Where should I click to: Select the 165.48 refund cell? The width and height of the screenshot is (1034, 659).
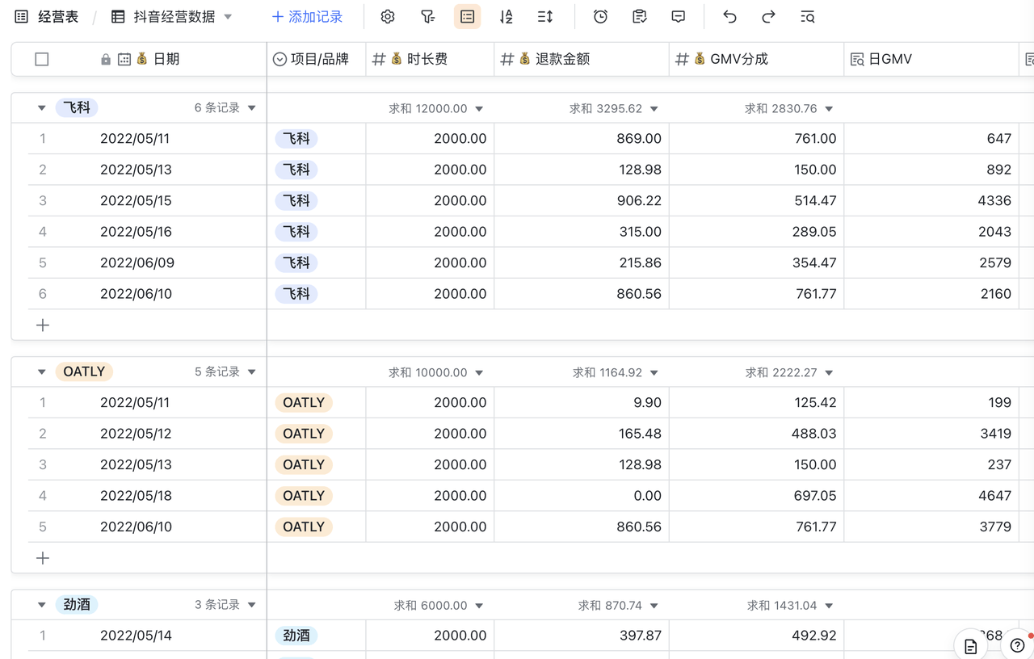click(582, 434)
